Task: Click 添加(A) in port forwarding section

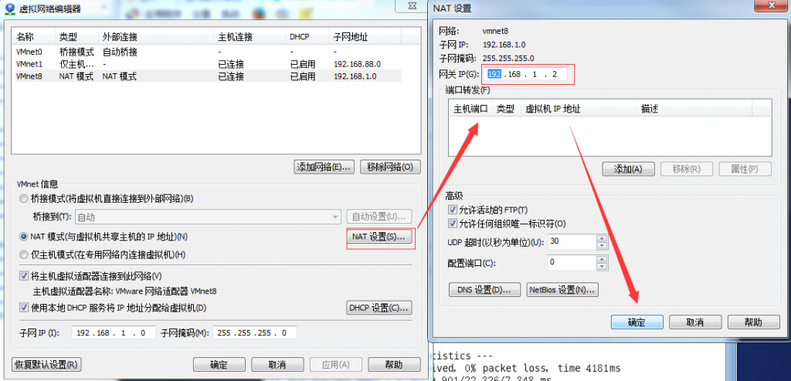Action: 628,169
